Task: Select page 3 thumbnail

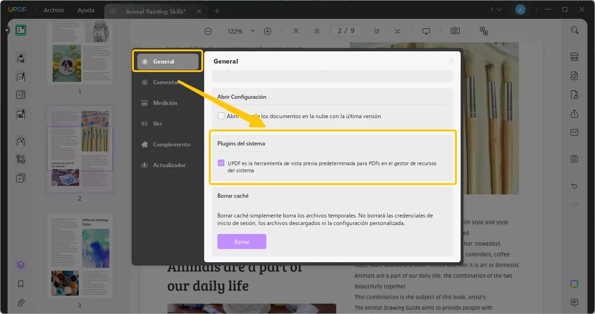Action: [80, 255]
